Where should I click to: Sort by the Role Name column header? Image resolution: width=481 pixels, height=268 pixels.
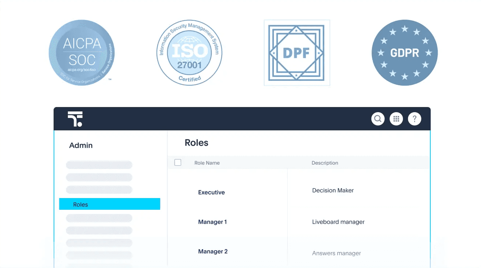coord(207,163)
